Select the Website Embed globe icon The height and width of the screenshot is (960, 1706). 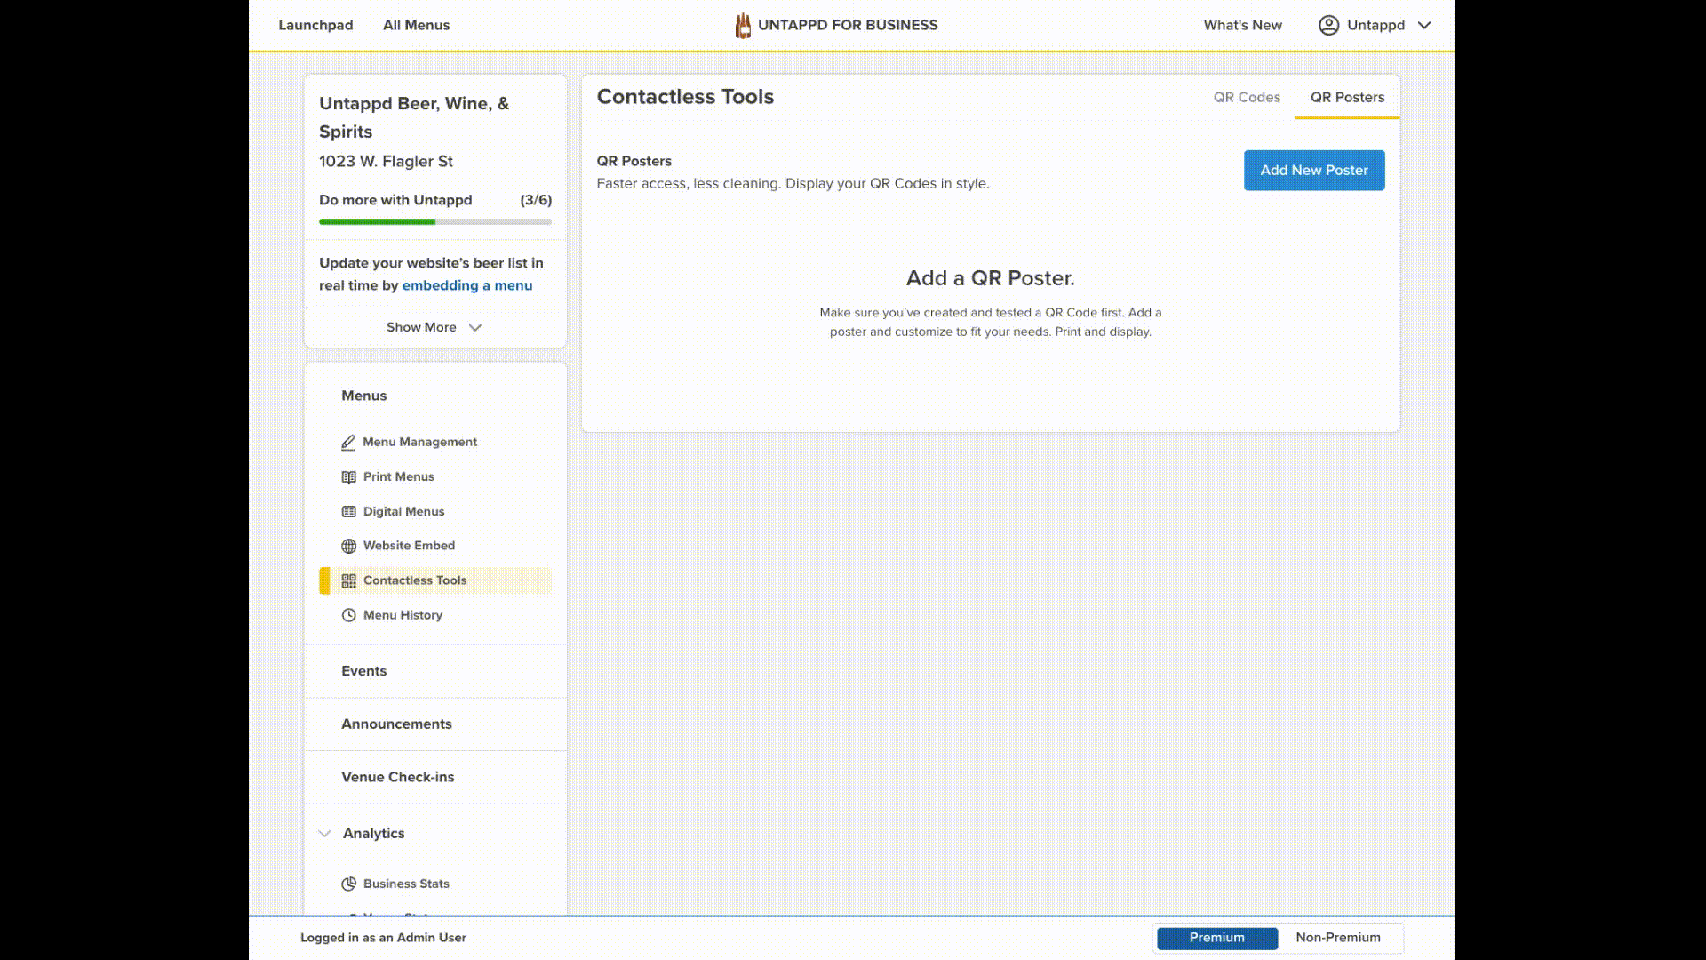[348, 546]
